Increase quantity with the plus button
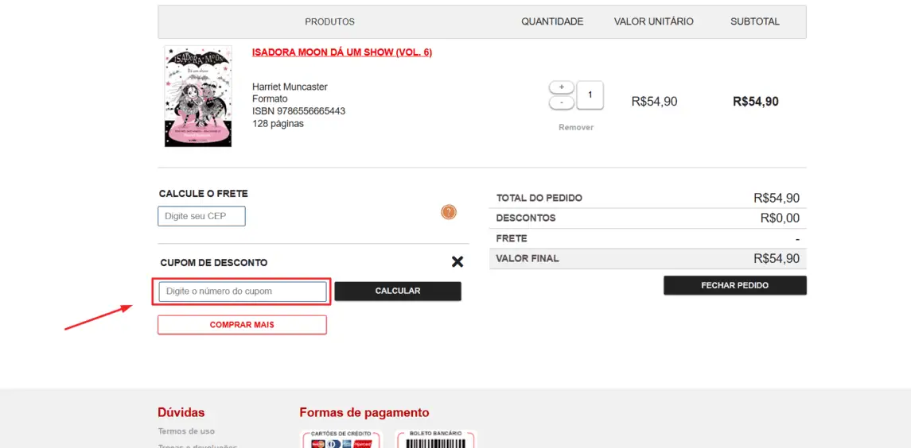This screenshot has width=911, height=448. [x=561, y=87]
